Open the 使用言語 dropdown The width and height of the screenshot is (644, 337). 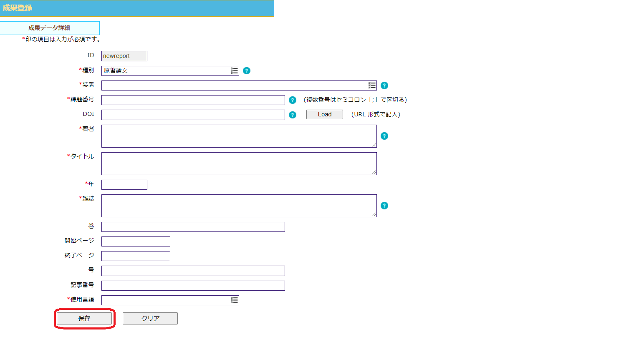click(x=234, y=300)
